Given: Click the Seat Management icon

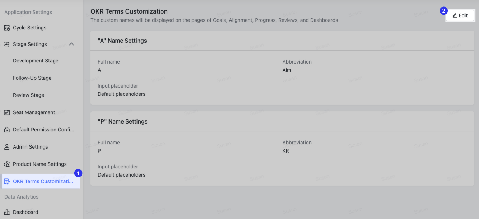Looking at the screenshot, I should 6,112.
